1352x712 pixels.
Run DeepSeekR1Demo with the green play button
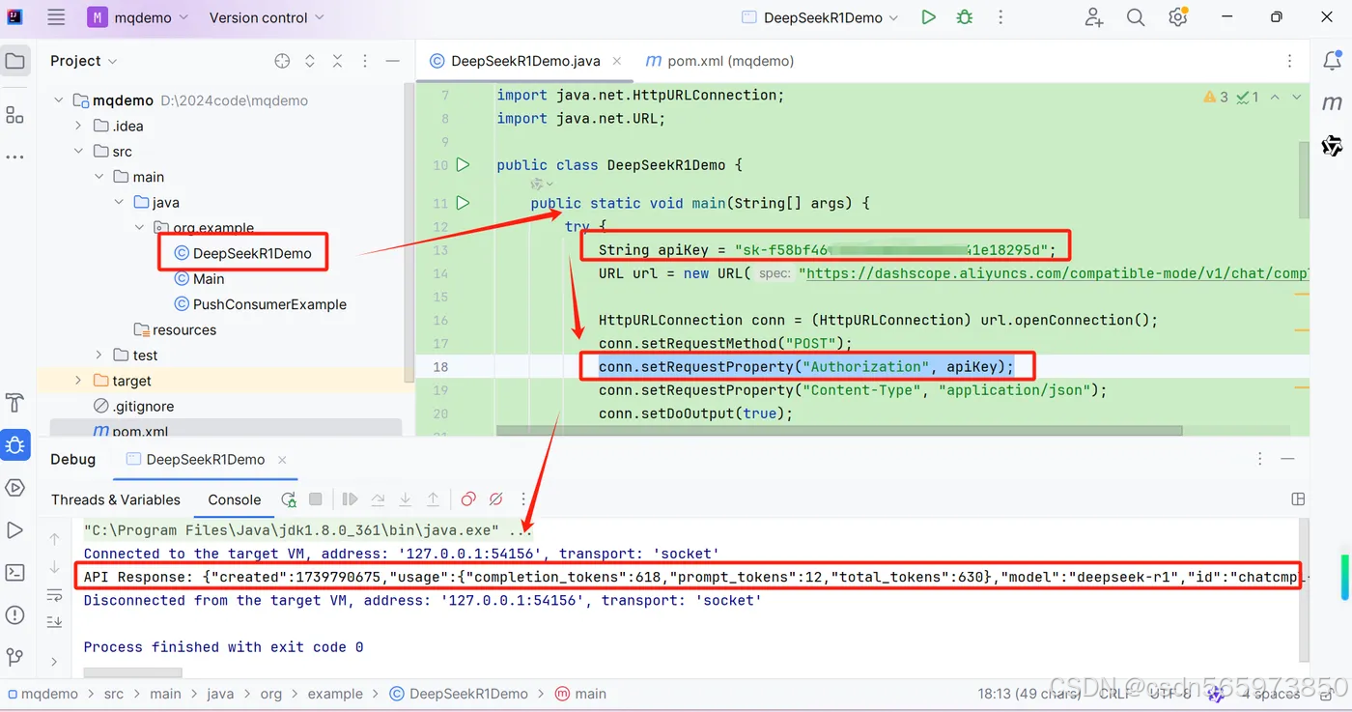click(x=928, y=17)
